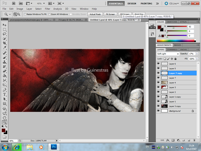Click the Opacity value field

192,54
